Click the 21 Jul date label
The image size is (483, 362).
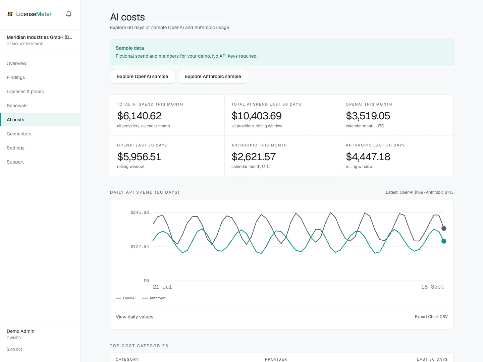click(162, 287)
